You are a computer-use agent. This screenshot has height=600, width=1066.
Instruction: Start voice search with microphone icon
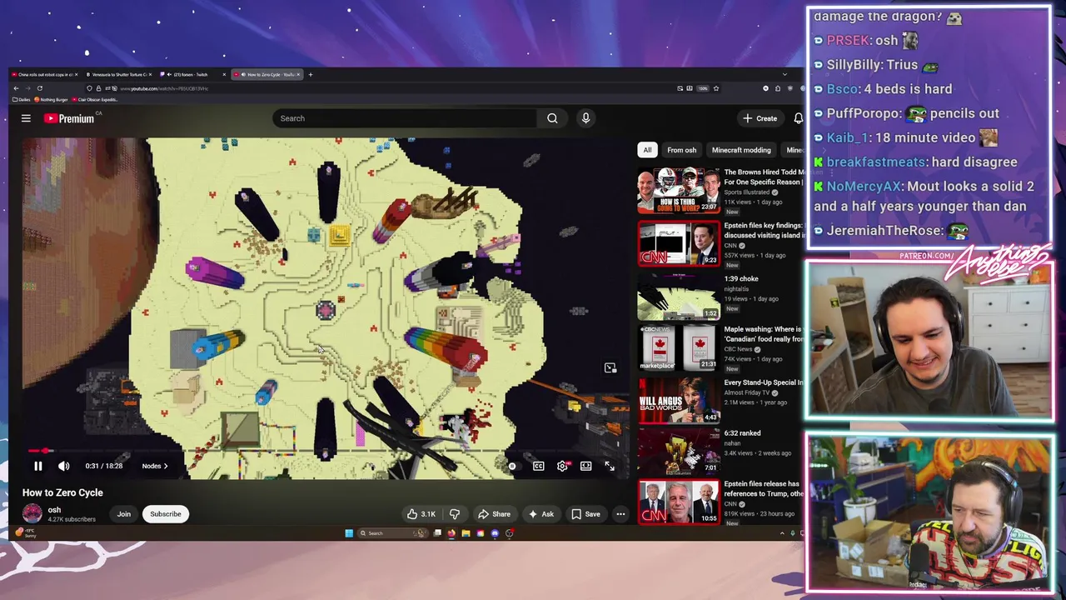[585, 118]
